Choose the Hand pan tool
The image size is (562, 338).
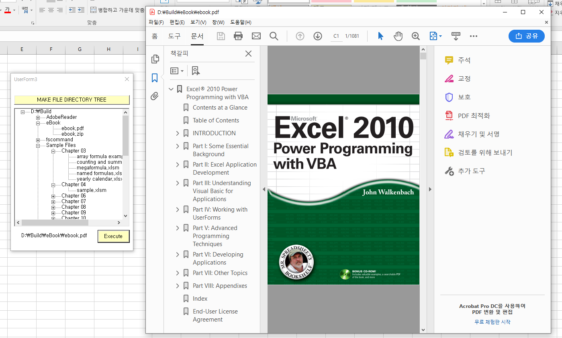(398, 36)
